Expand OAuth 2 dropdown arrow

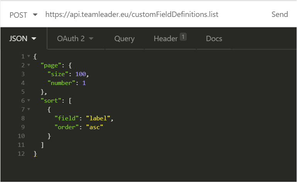coord(91,39)
